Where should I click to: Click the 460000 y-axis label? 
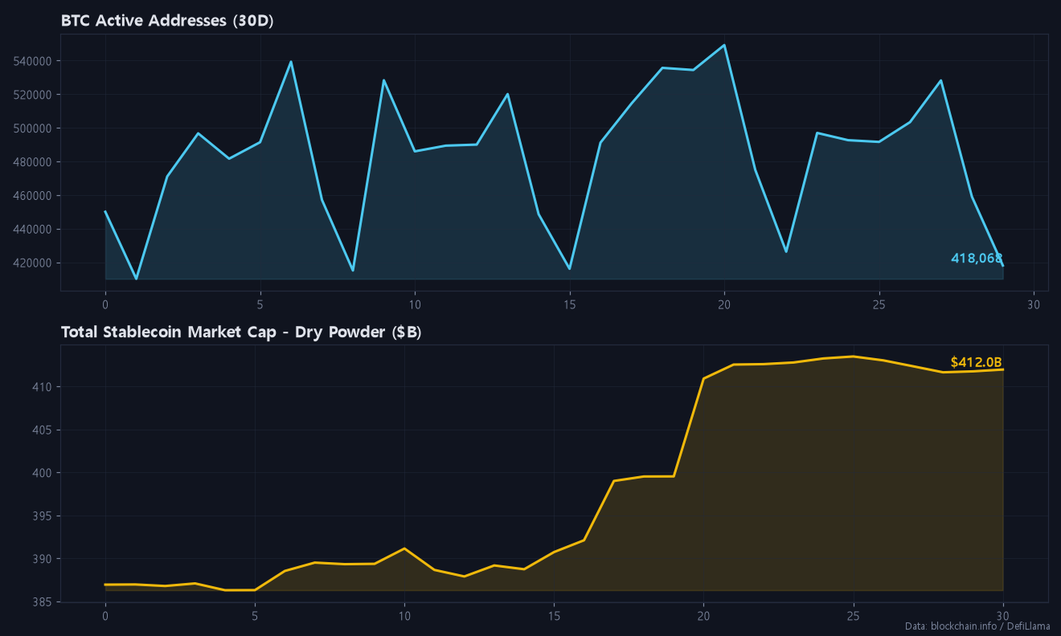(34, 196)
